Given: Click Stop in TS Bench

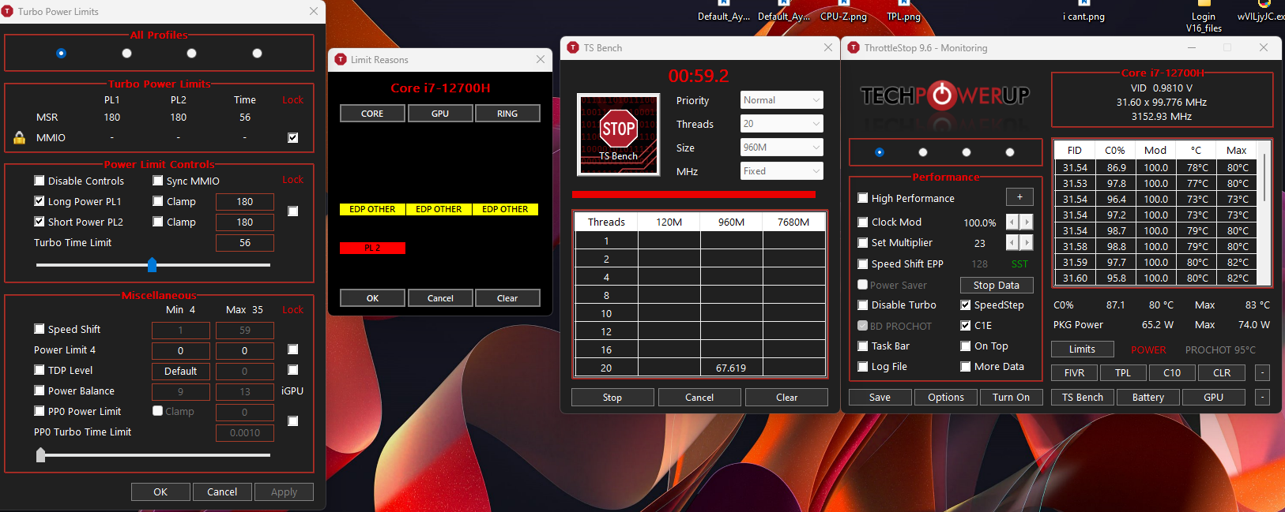Looking at the screenshot, I should tap(612, 398).
